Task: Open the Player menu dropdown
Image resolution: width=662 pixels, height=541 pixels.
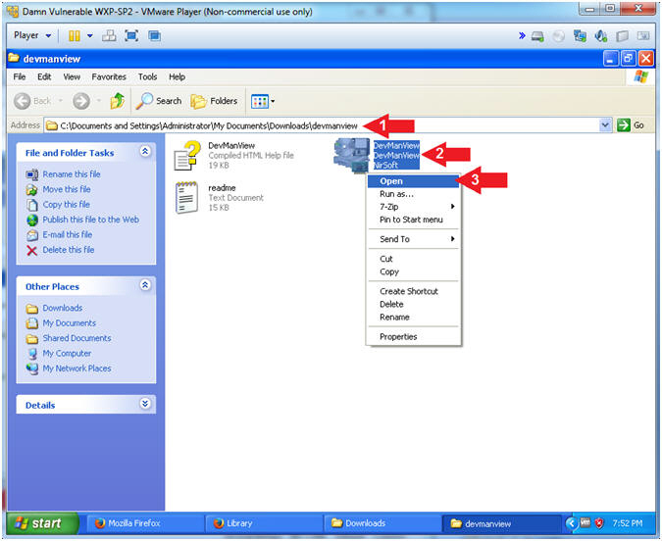Action: coord(32,35)
